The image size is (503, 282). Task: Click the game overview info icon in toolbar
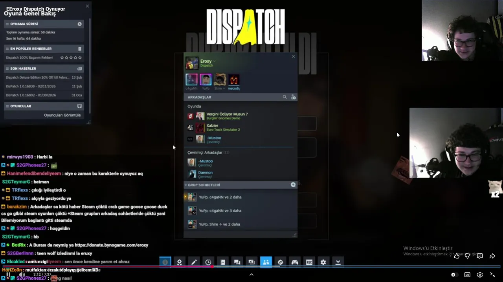point(165,262)
